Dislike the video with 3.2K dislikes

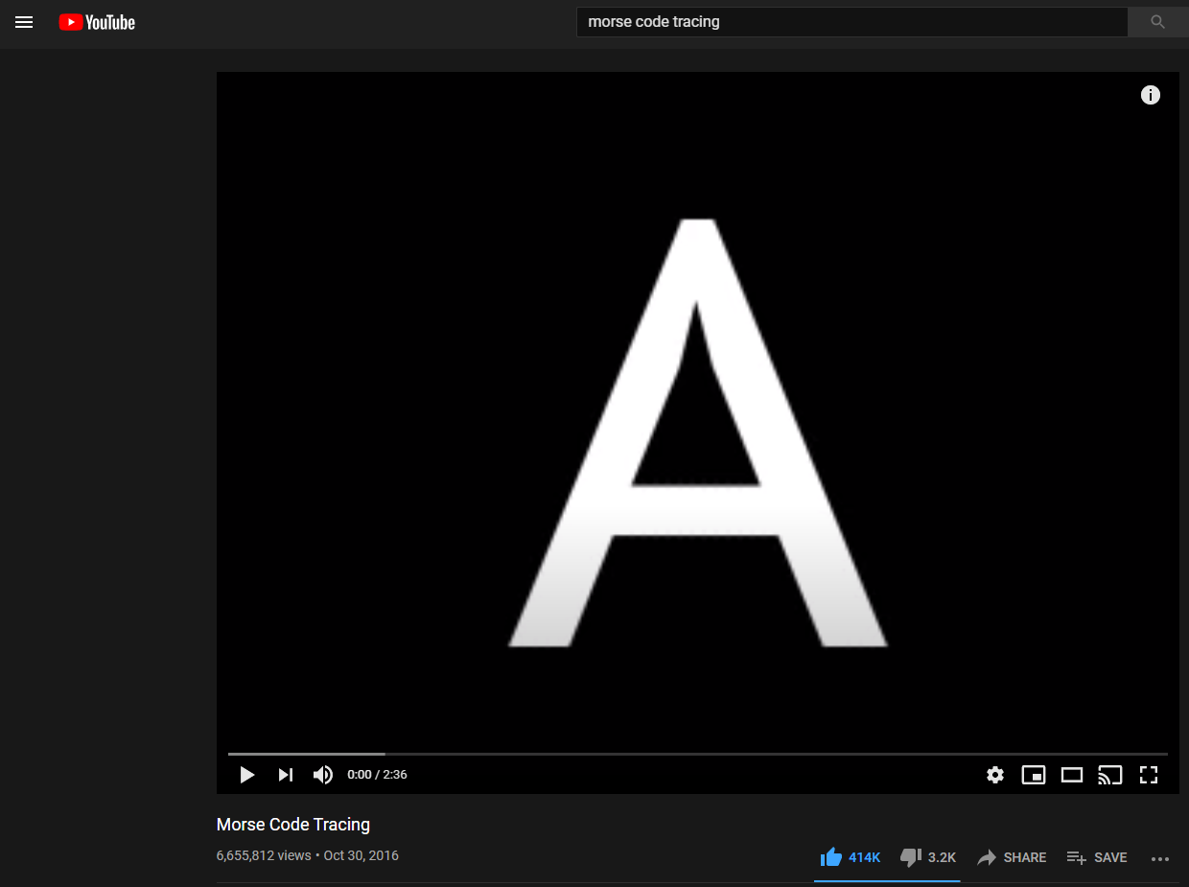pyautogui.click(x=911, y=857)
